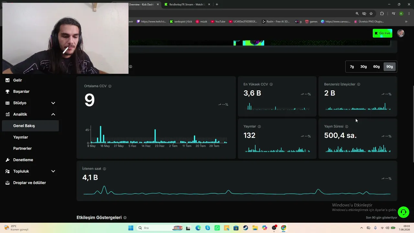Show info tooltip for Ortalama CCV
The width and height of the screenshot is (414, 233).
point(110,86)
